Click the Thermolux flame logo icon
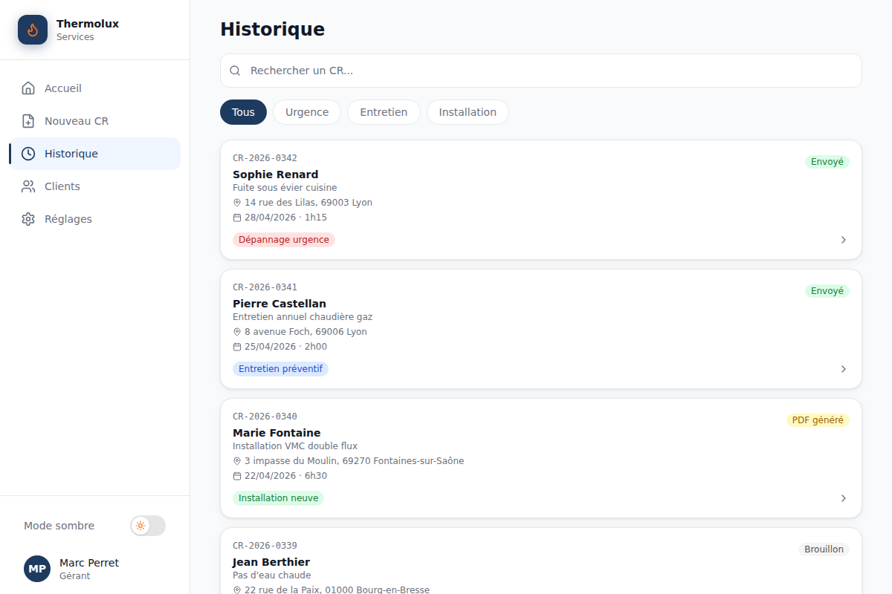Screen dimensions: 892x594 click(33, 30)
